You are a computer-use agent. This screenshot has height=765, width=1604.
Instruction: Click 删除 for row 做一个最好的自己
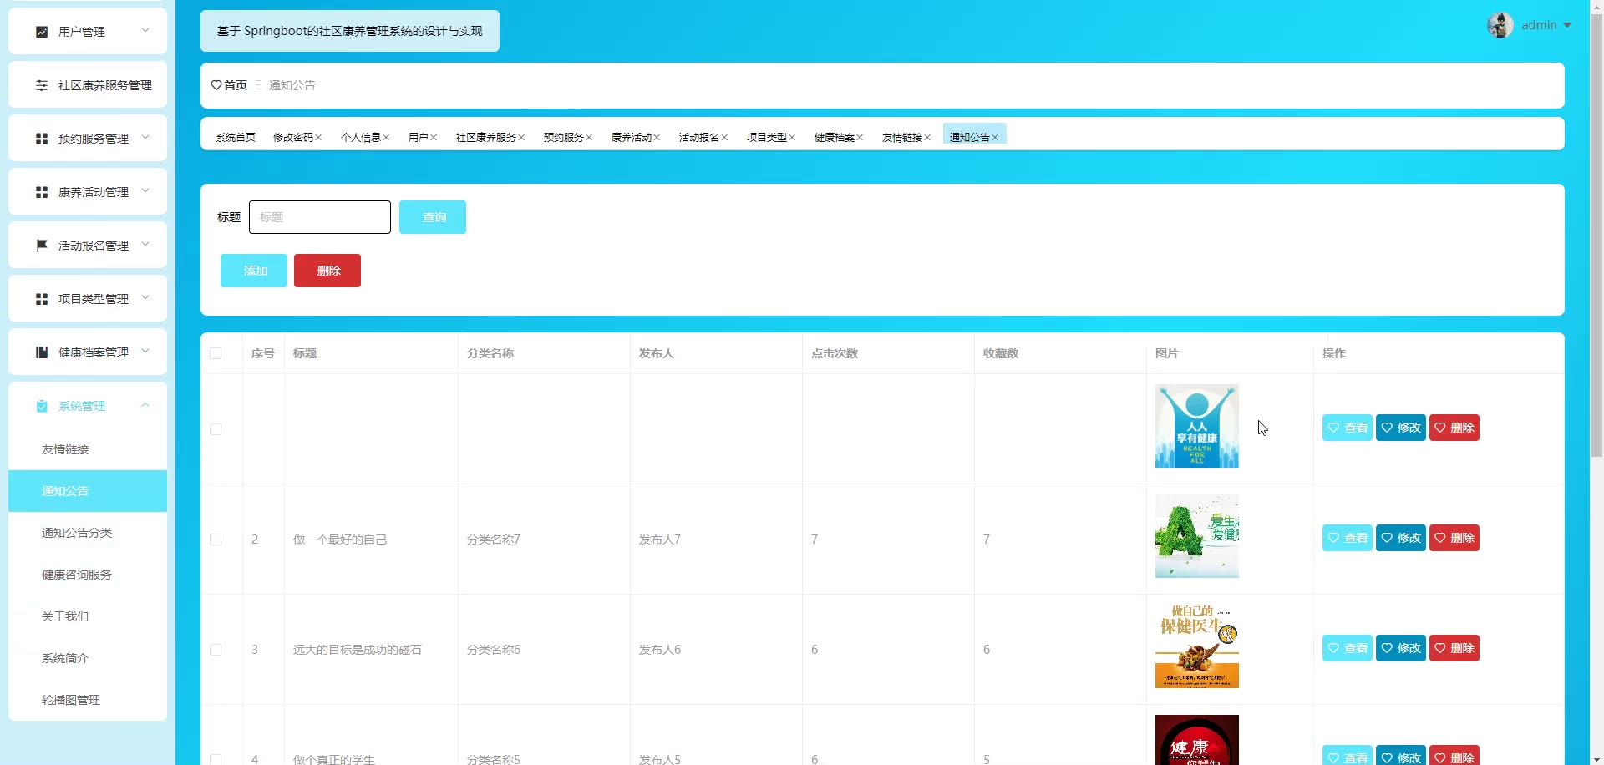(1454, 538)
